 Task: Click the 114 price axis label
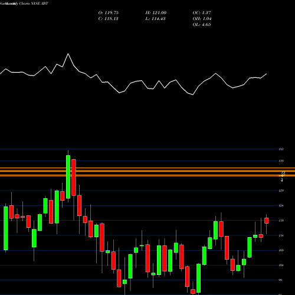pyautogui.click(x=281, y=235)
